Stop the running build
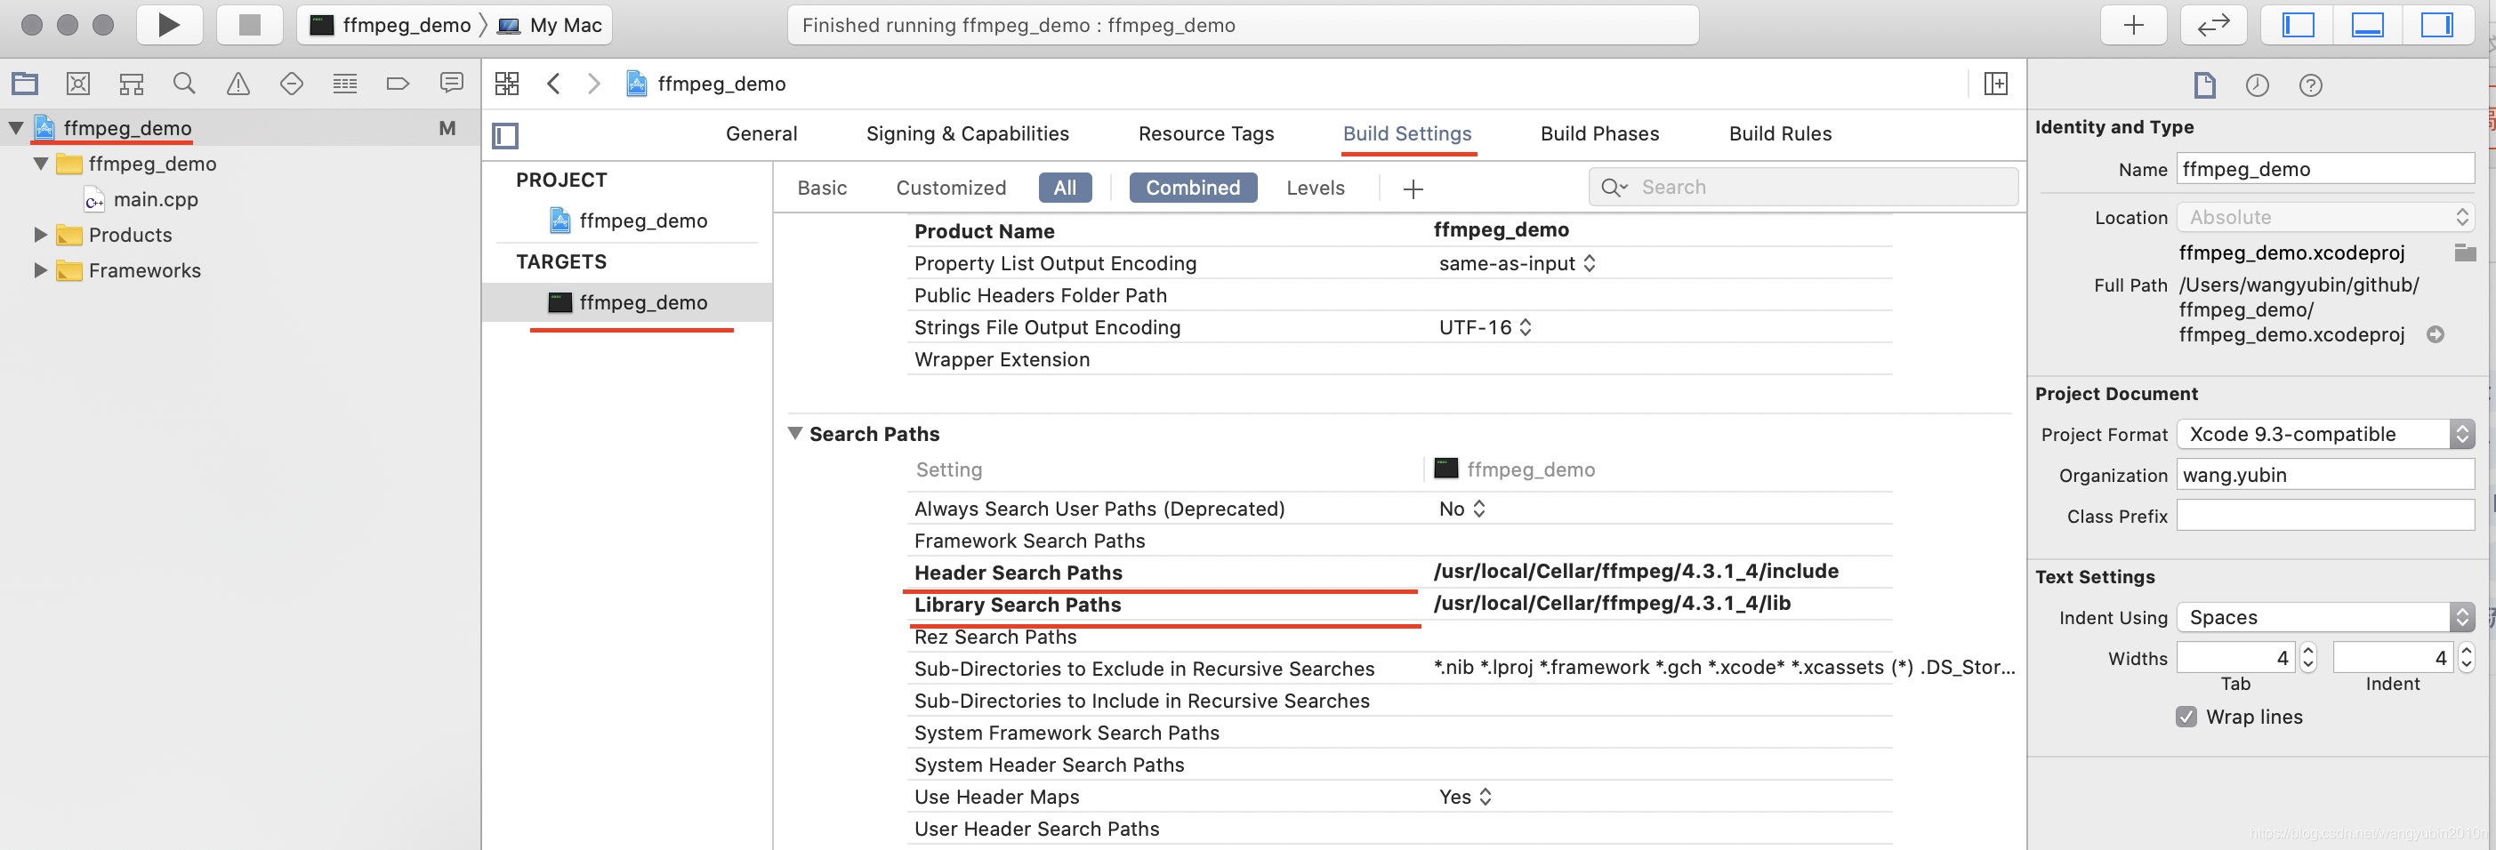The width and height of the screenshot is (2496, 850). coord(249,25)
